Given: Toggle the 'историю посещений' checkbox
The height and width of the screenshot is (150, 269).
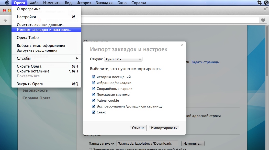Looking at the screenshot, I should (x=94, y=77).
